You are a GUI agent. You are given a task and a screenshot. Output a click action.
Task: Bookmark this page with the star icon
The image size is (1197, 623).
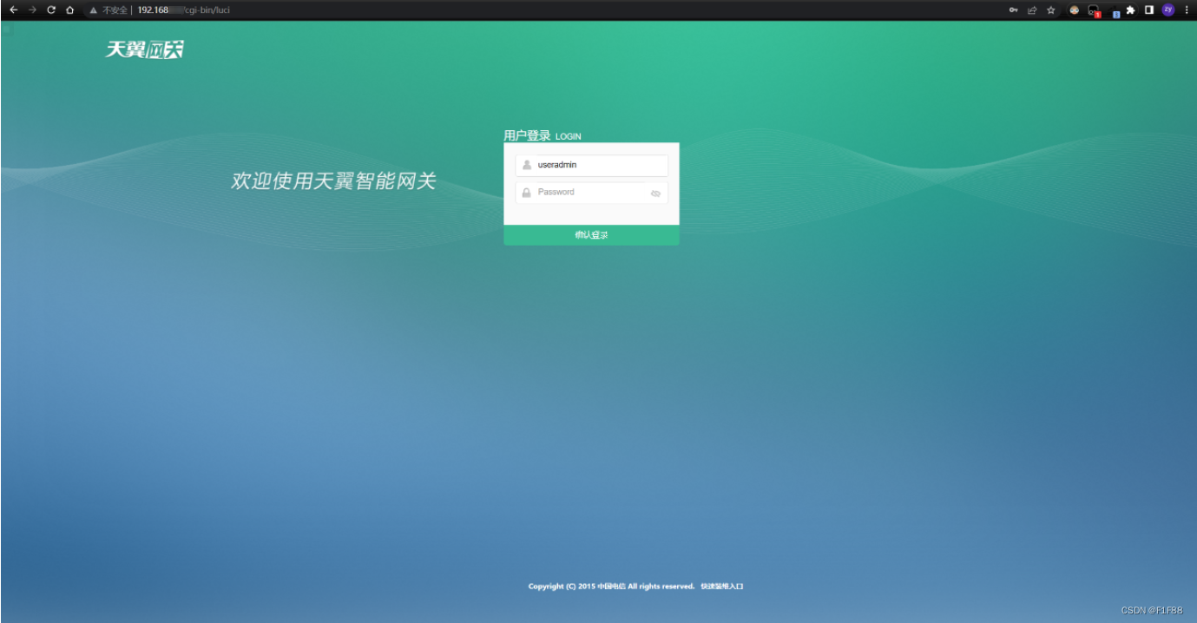click(1051, 10)
